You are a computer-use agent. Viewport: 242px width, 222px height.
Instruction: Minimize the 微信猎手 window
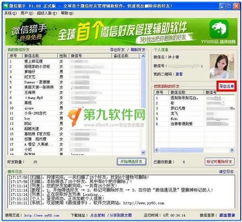(222, 6)
